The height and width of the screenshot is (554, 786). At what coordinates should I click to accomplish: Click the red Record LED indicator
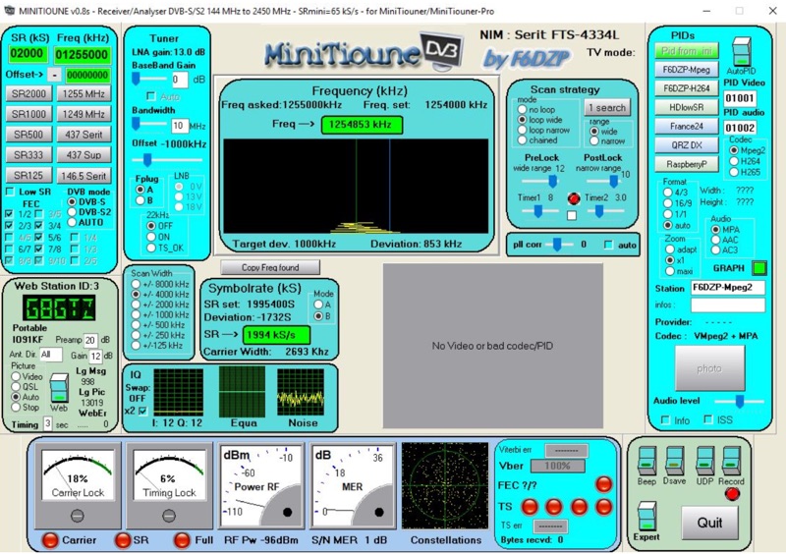pyautogui.click(x=732, y=494)
